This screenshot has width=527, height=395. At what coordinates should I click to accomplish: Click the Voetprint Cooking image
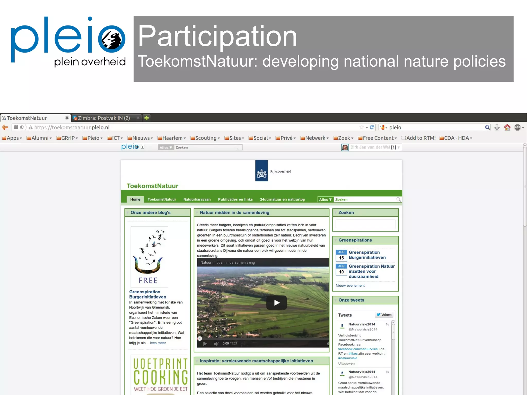click(x=159, y=375)
